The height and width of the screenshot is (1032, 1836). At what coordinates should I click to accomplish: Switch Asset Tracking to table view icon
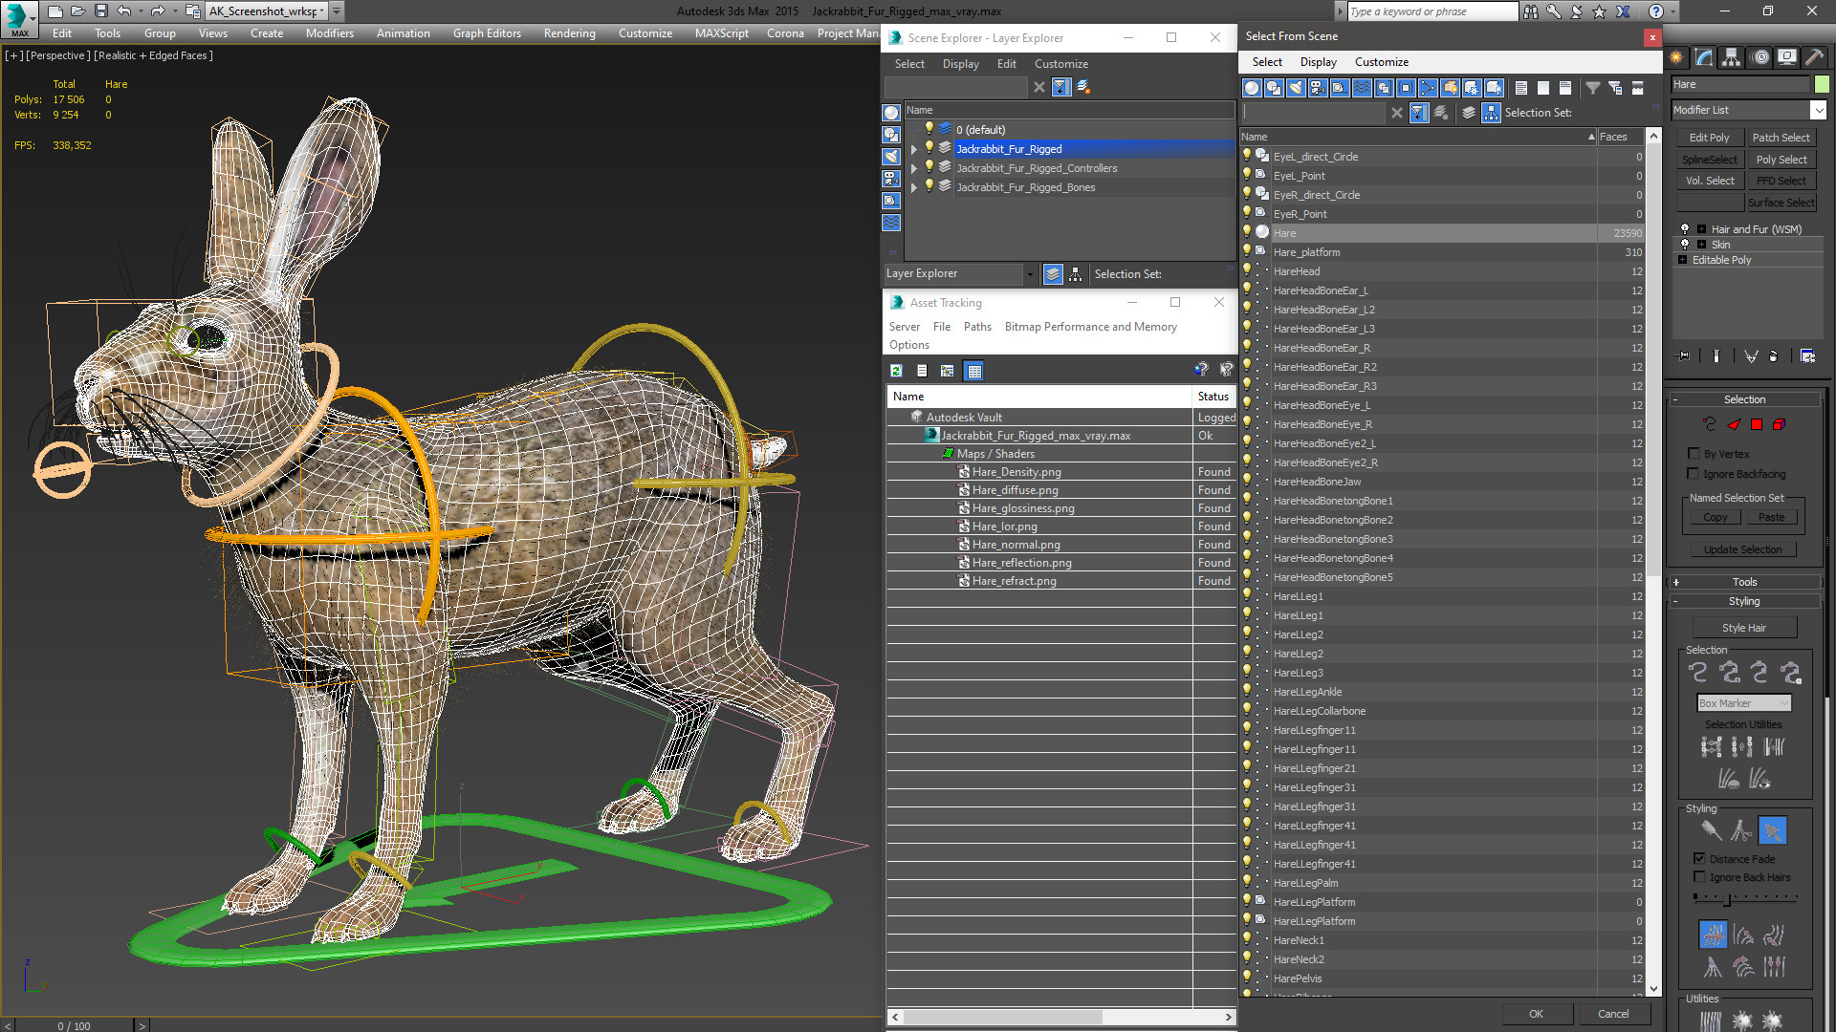click(x=973, y=371)
